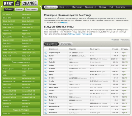Open info icon for NetEx24 row
The width and height of the screenshot is (132, 116).
[x=46, y=62]
